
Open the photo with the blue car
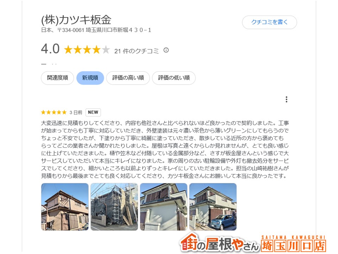[x=213, y=207]
